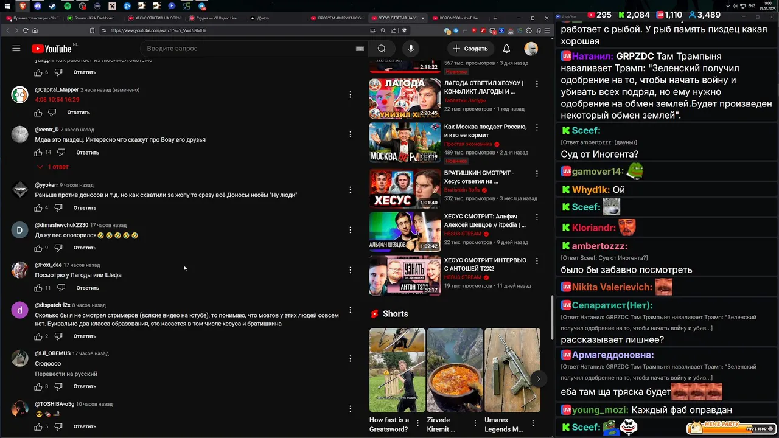Open browser home page icon
779x438 pixels.
point(35,30)
